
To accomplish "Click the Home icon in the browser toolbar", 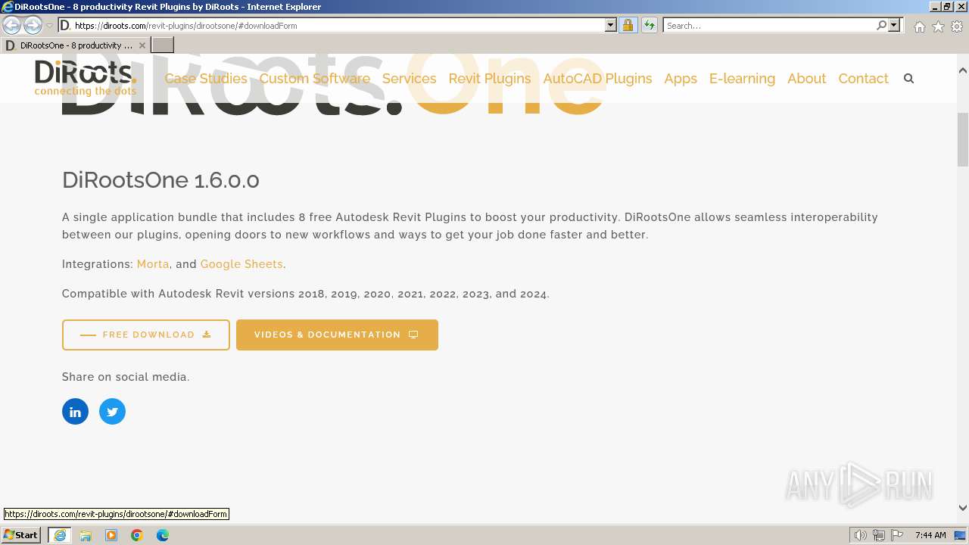I will (919, 26).
